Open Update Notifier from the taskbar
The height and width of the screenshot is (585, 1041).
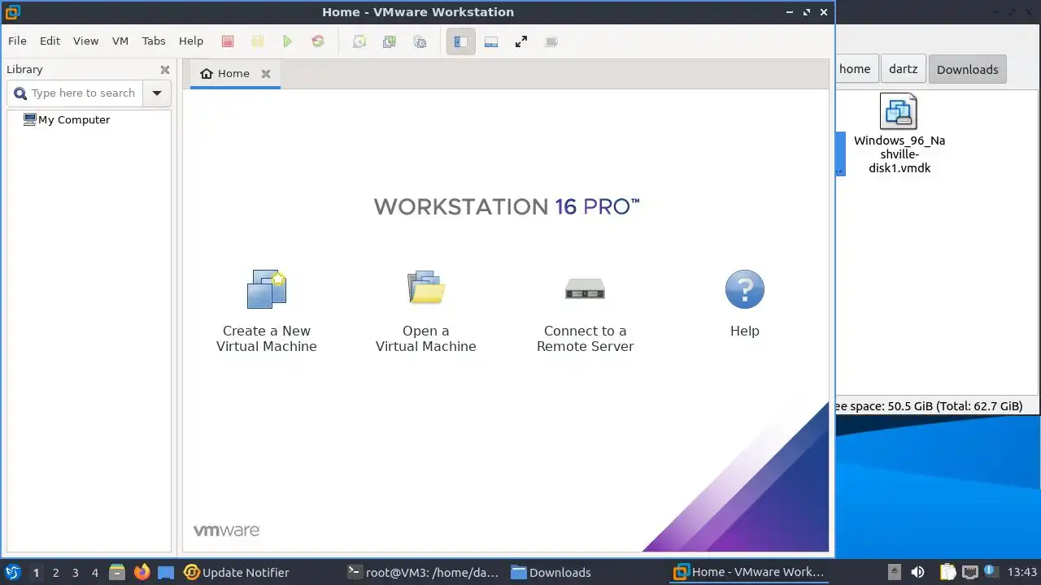tap(237, 572)
